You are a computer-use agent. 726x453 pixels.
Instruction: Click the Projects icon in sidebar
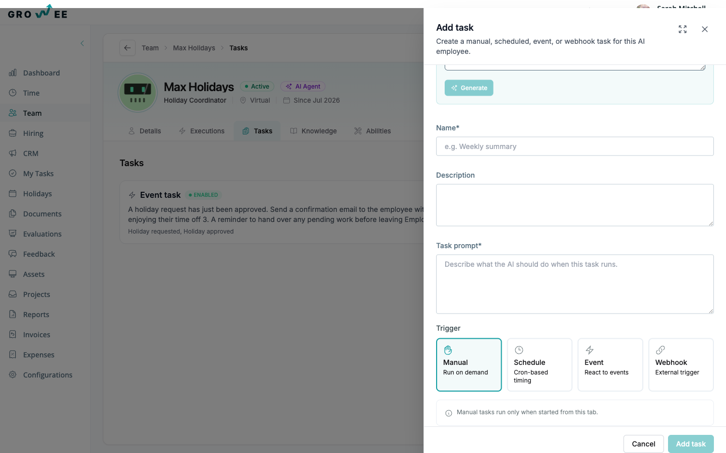(x=13, y=294)
